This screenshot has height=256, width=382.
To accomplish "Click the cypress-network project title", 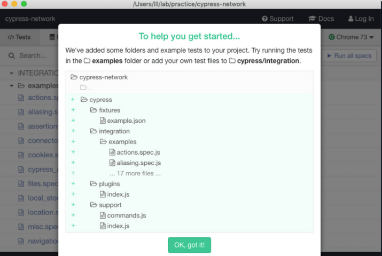I will 30,19.
